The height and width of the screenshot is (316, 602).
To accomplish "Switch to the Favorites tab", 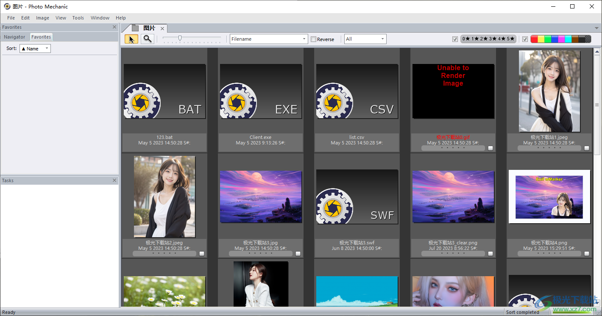I will pos(41,37).
